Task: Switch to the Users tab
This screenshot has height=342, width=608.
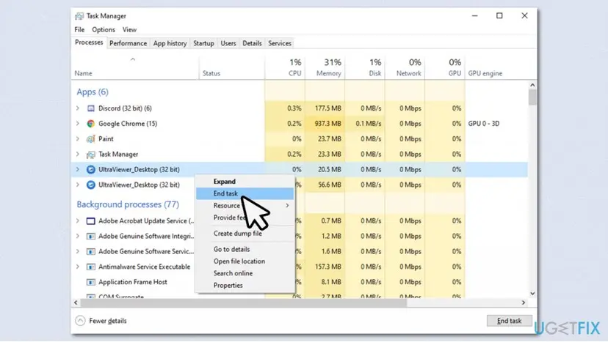Action: (x=228, y=43)
